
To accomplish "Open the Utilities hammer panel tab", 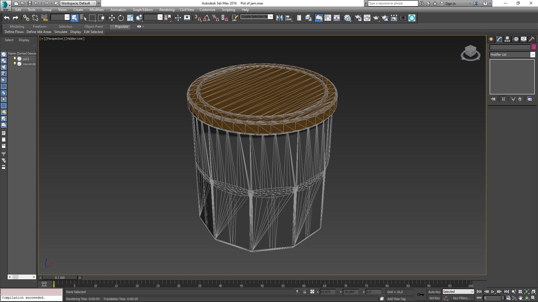I will (x=532, y=39).
